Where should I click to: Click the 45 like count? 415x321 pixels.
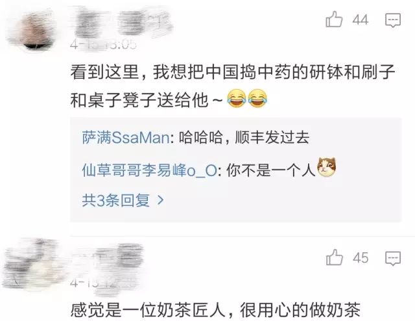(361, 258)
